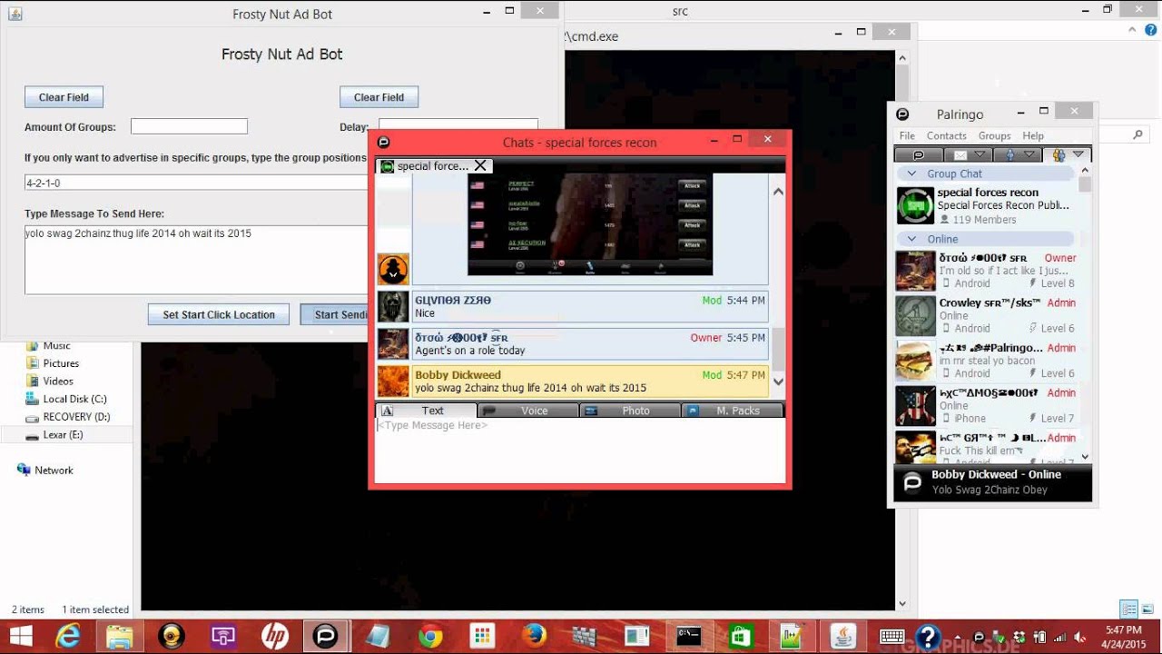Select Local Disk (C:) in Explorer sidebar

tap(74, 399)
